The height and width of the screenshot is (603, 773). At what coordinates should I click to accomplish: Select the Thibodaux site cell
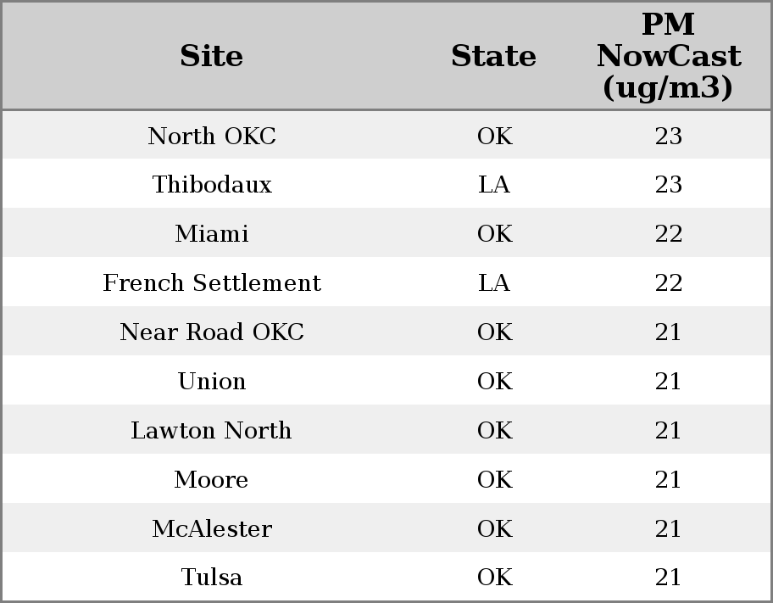pos(212,184)
